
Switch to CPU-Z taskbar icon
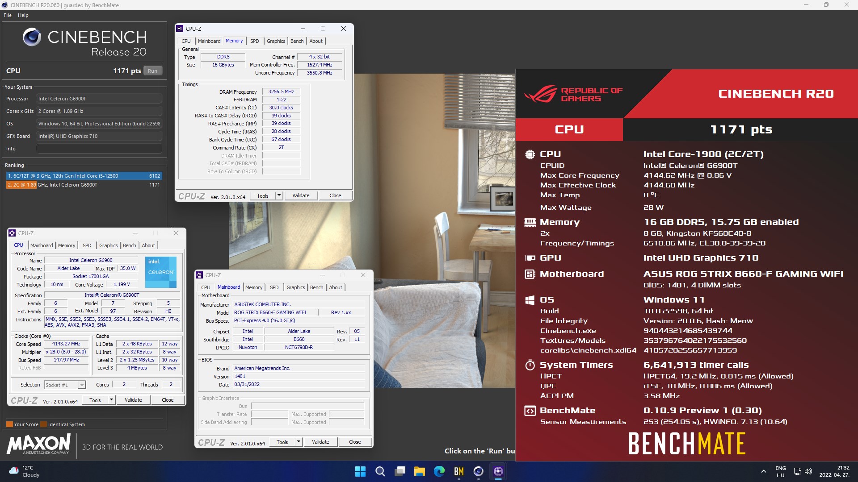(x=498, y=471)
